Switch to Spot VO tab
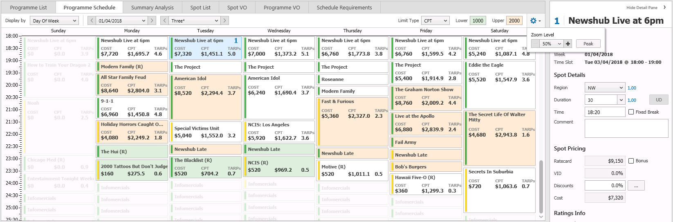The width and height of the screenshot is (673, 222). coord(237,7)
